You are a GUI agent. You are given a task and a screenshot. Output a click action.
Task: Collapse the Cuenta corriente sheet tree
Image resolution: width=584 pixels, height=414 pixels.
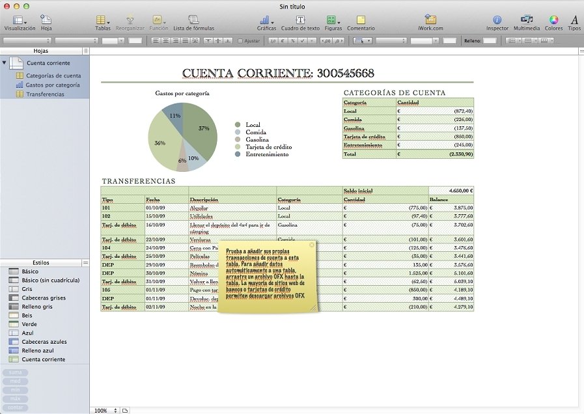(x=4, y=62)
